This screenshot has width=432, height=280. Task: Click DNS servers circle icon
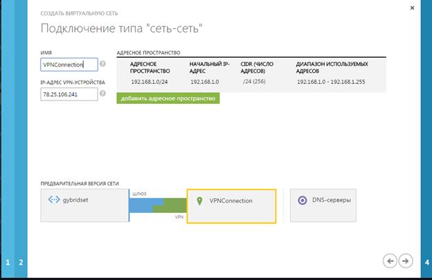(302, 200)
